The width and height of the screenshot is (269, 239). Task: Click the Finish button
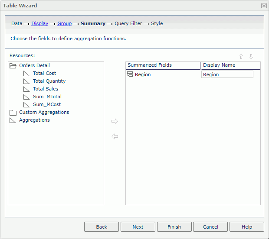click(x=174, y=227)
